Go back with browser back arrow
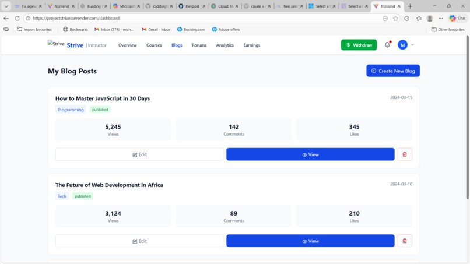 coord(6,18)
